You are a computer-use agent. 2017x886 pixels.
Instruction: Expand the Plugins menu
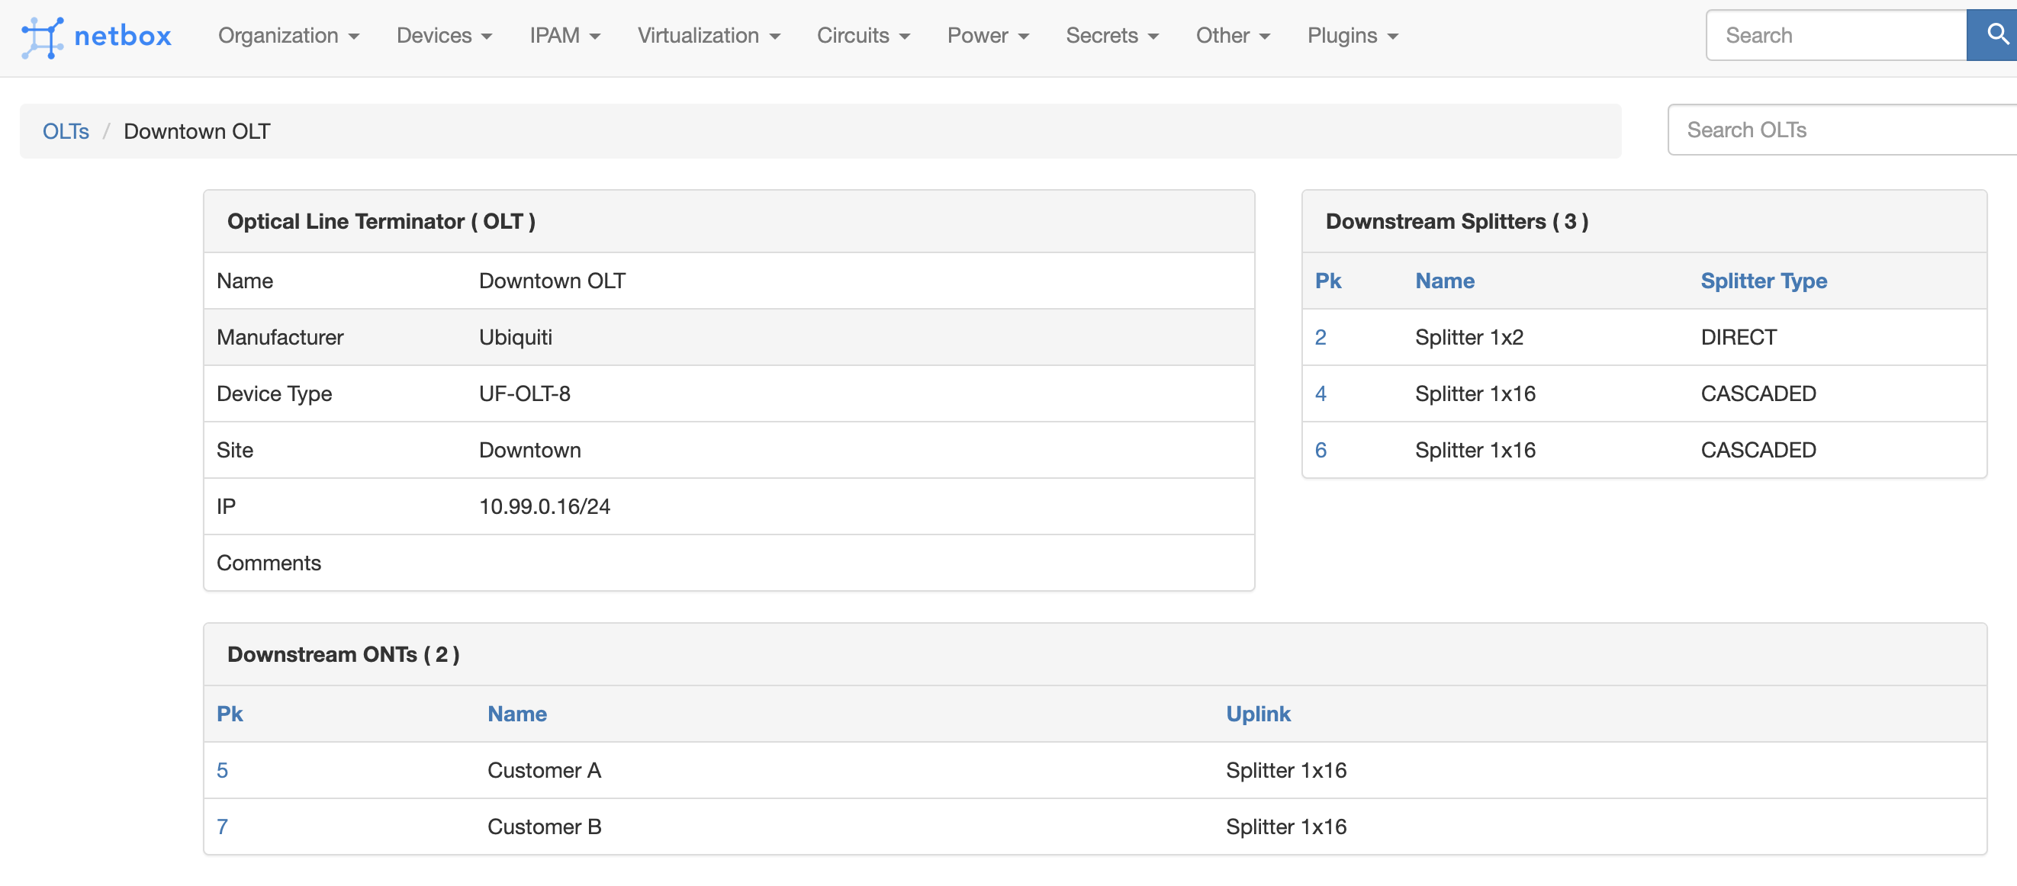(1353, 36)
